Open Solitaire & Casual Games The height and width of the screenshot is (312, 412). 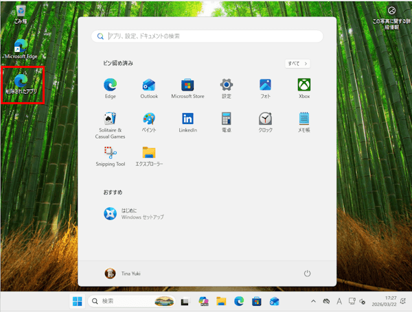point(110,125)
